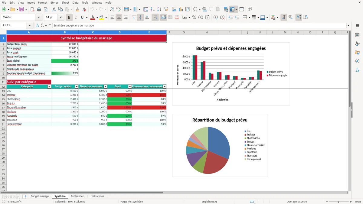The image size is (363, 204).
Task: Switch to the Budget mariage sheet tab
Action: [40, 196]
